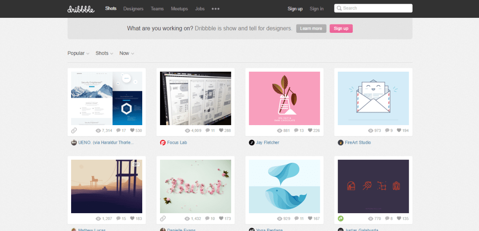The width and height of the screenshot is (479, 231).
Task: Open the Designers nav tab
Action: point(133,9)
